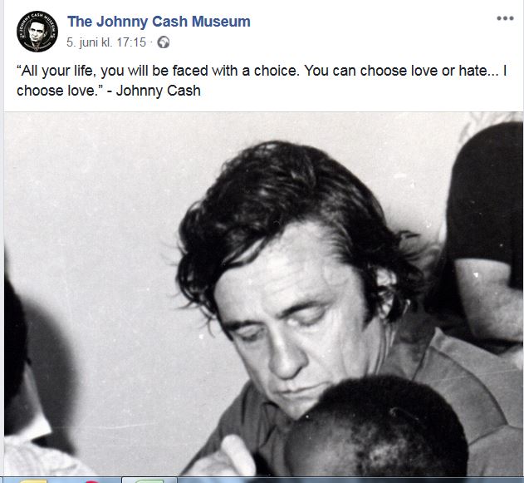Open the three-dot post options menu

505,18
